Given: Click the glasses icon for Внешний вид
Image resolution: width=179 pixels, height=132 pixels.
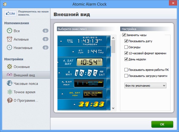Looking at the screenshot, I should [x=10, y=75].
